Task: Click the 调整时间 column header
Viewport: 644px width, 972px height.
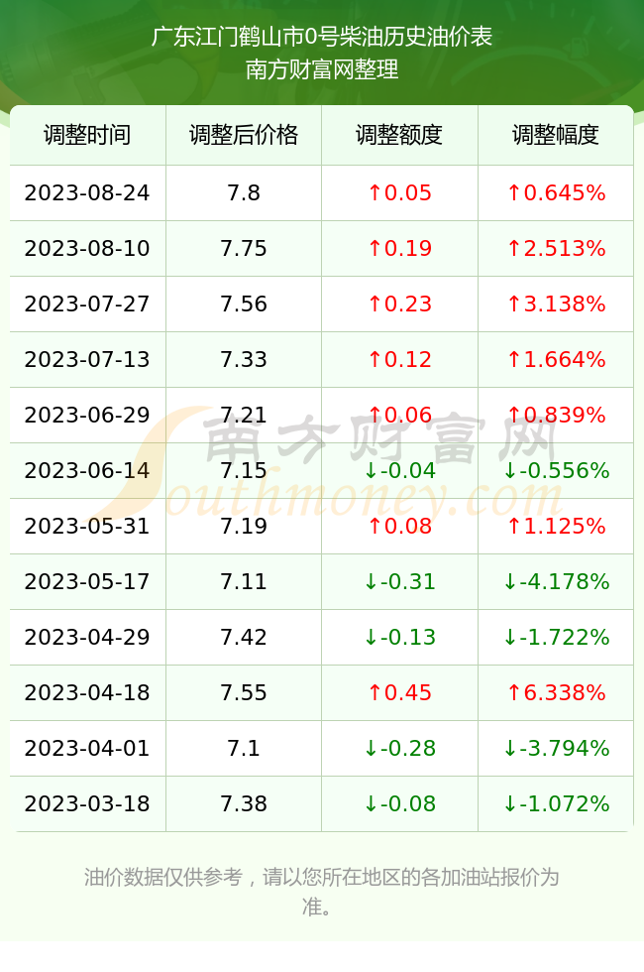Action: pos(87,135)
